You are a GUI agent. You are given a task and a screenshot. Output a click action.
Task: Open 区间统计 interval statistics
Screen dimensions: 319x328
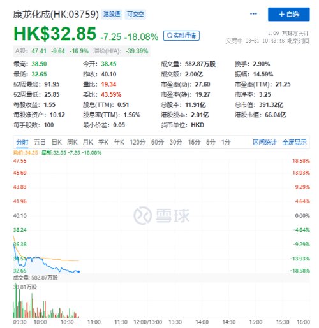pyautogui.click(x=265, y=142)
